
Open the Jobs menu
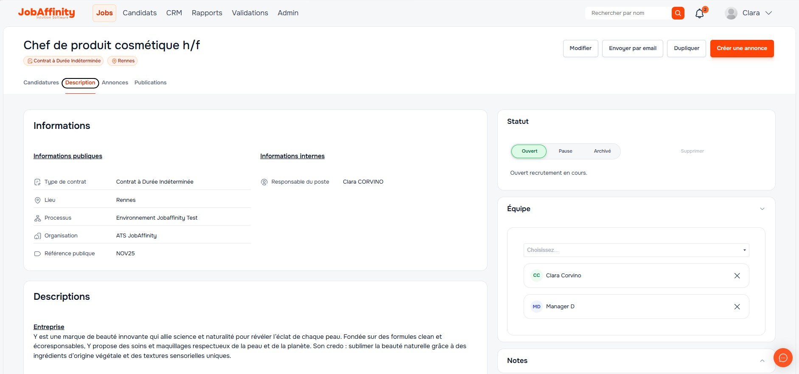click(x=104, y=13)
